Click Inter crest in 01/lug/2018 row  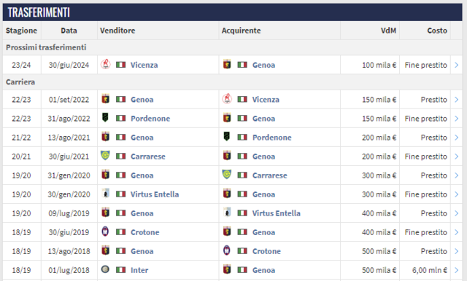105,269
